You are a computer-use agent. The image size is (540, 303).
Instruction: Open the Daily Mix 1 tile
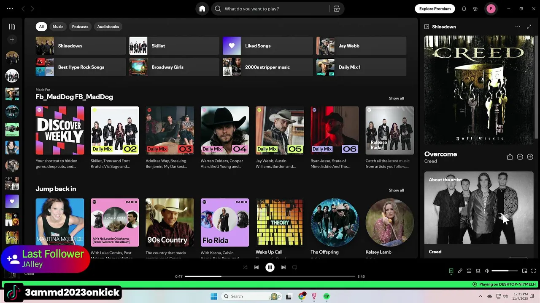[361, 67]
